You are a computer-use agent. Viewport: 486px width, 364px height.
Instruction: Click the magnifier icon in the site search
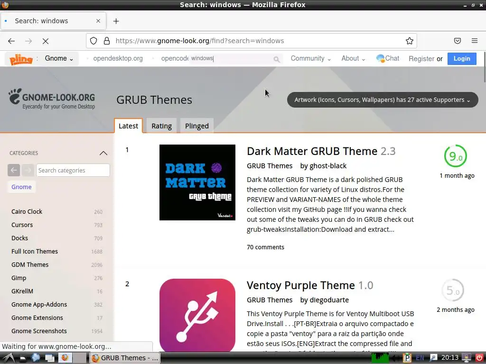click(277, 59)
